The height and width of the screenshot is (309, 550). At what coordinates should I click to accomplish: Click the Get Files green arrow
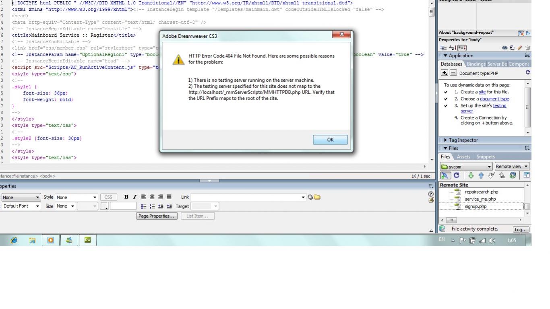471,175
